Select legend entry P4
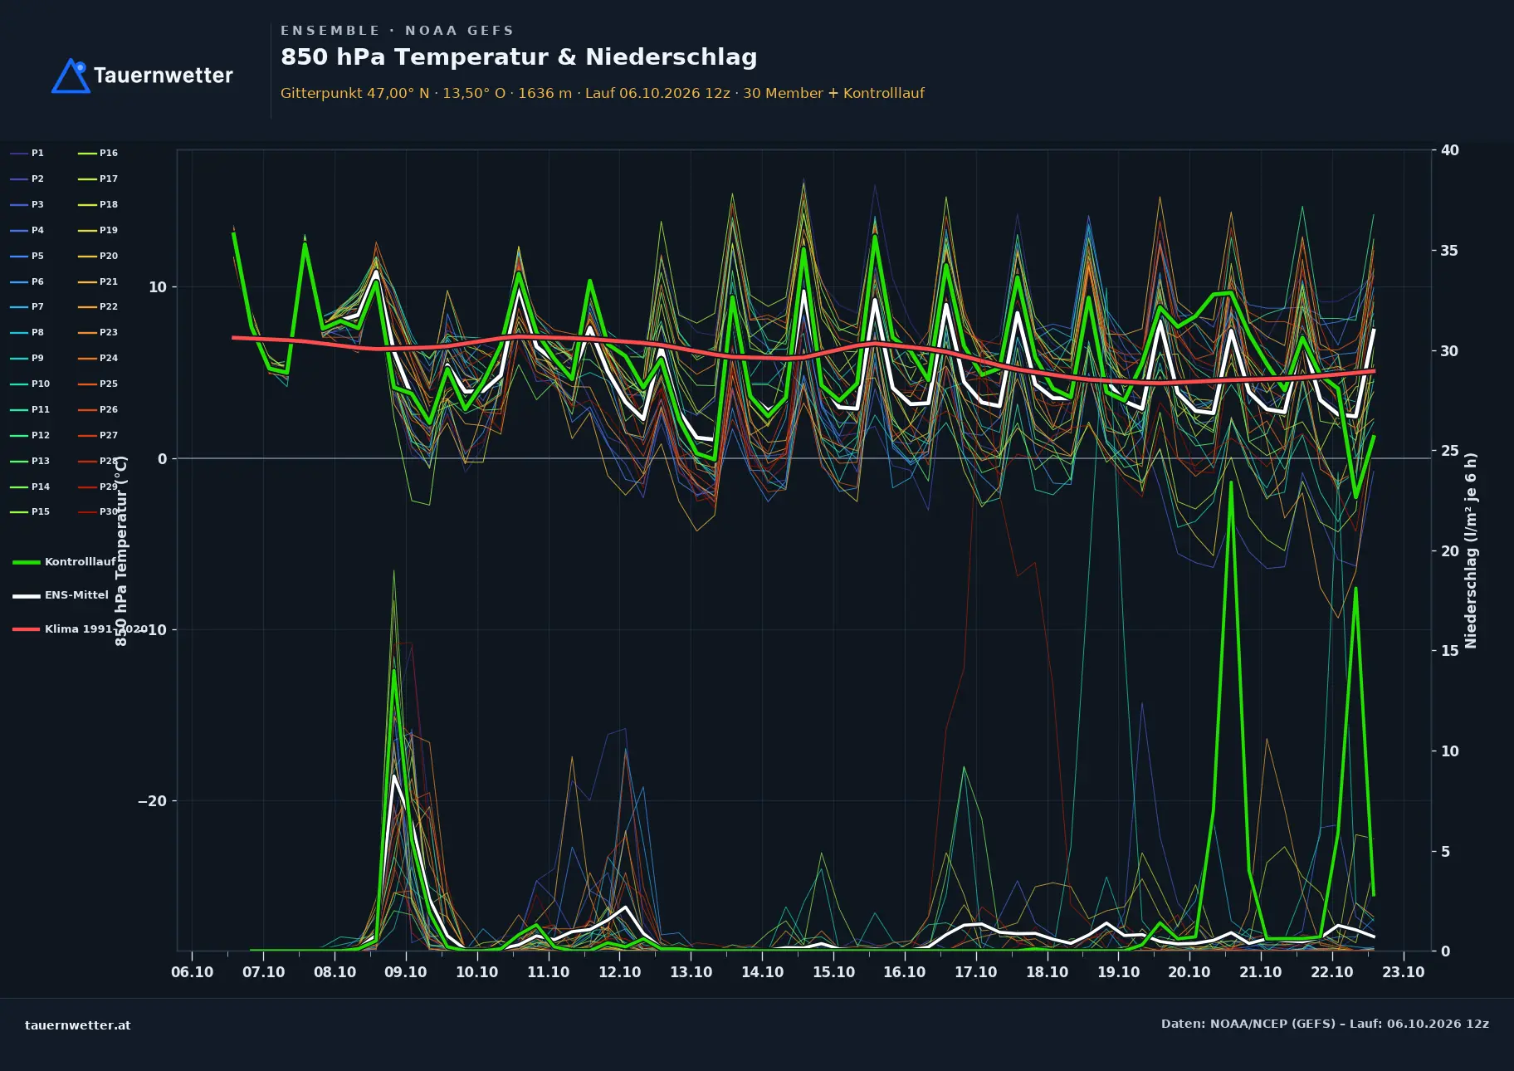 27,231
